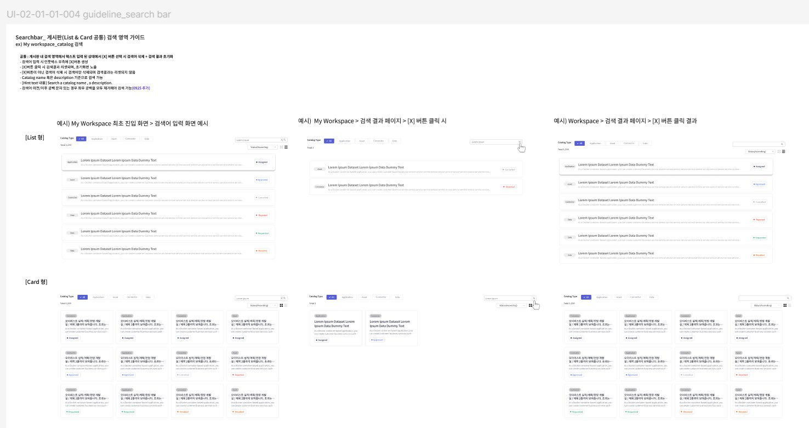Open the Status sort dropdown in right Card-type mockup
This screenshot has height=428, width=809.
[x=766, y=305]
